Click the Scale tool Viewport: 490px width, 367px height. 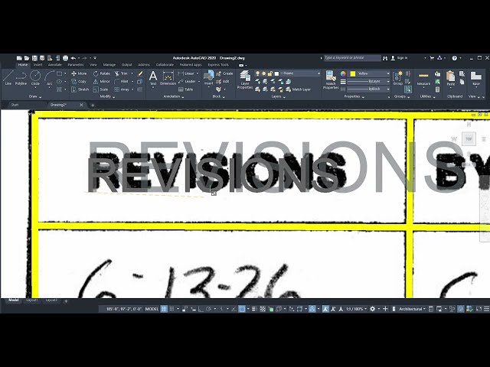(100, 89)
